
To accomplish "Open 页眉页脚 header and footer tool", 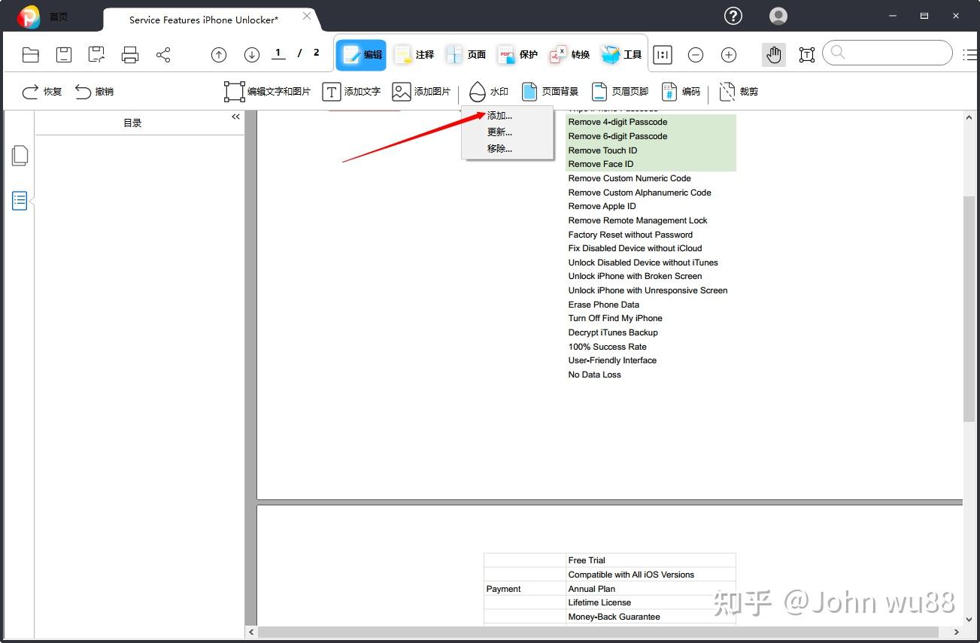I will pyautogui.click(x=620, y=91).
